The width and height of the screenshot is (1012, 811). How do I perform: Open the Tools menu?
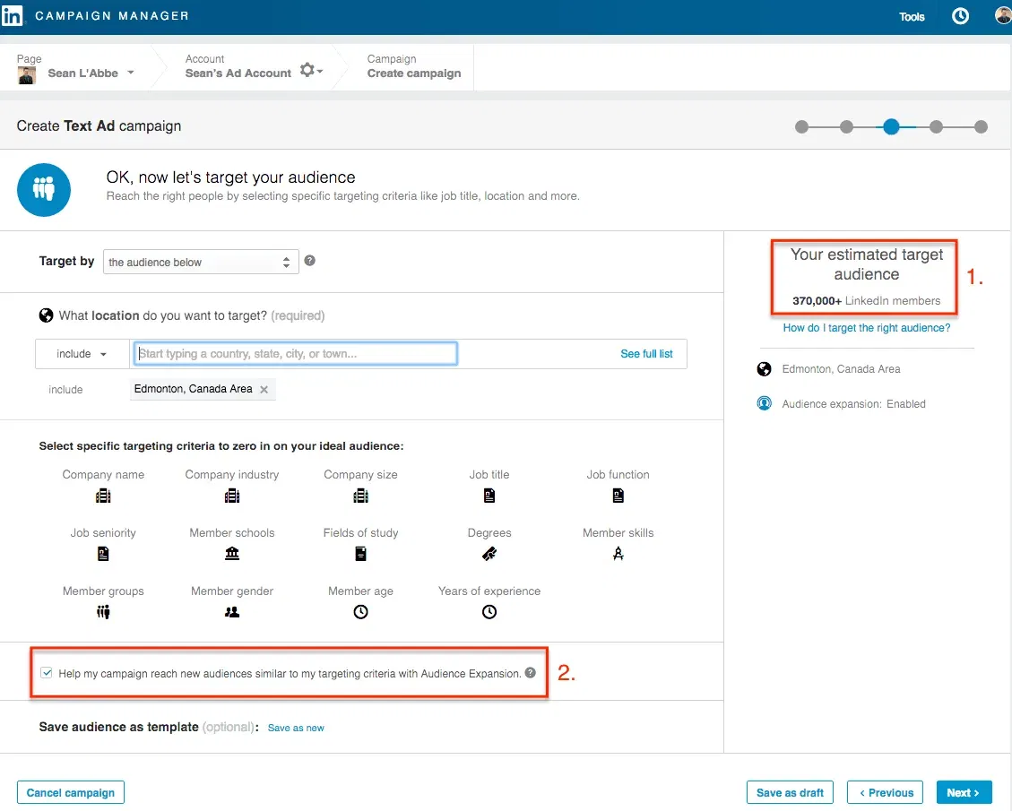912,16
